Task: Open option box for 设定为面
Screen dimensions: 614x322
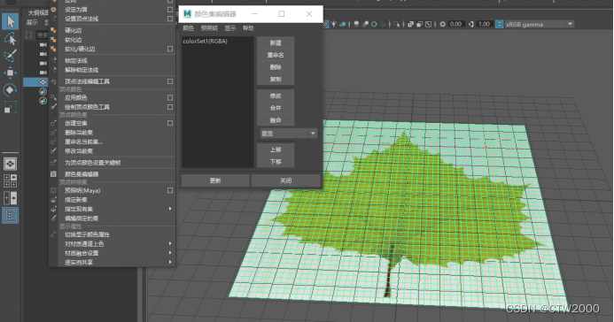Action: pyautogui.click(x=170, y=10)
